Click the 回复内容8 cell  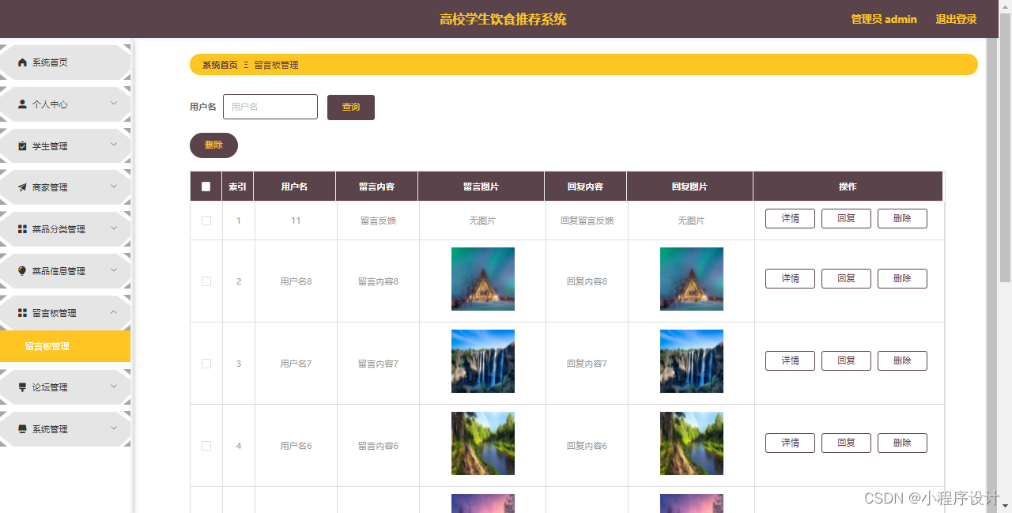tap(587, 281)
